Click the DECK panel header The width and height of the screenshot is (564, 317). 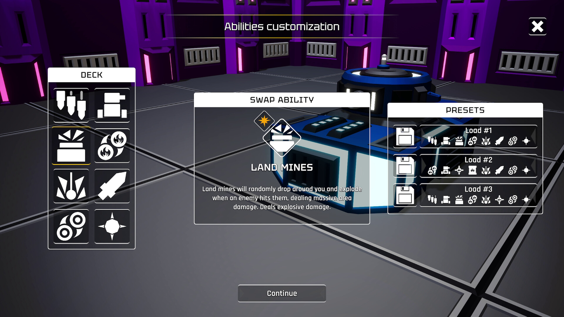click(x=92, y=75)
